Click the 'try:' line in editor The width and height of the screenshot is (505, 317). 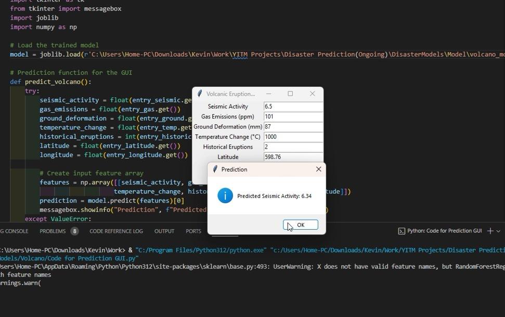pos(32,91)
